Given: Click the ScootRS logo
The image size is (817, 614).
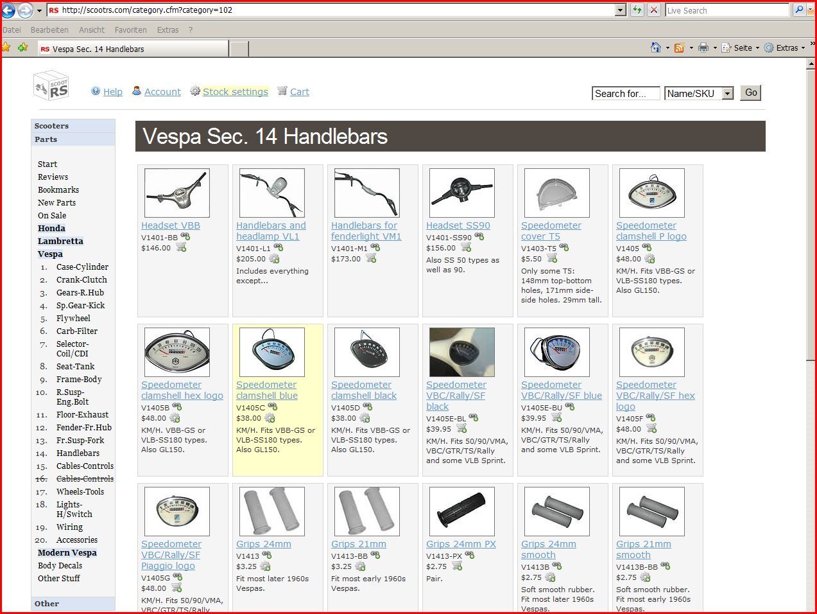Looking at the screenshot, I should click(x=51, y=86).
